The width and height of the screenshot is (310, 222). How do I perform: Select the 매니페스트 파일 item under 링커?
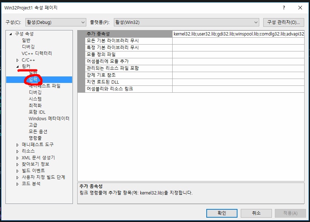(45, 86)
